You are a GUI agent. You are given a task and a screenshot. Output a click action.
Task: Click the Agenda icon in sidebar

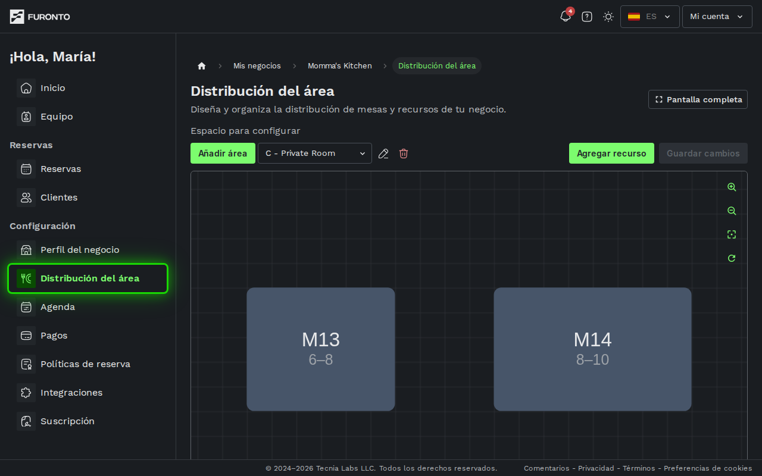pyautogui.click(x=26, y=307)
